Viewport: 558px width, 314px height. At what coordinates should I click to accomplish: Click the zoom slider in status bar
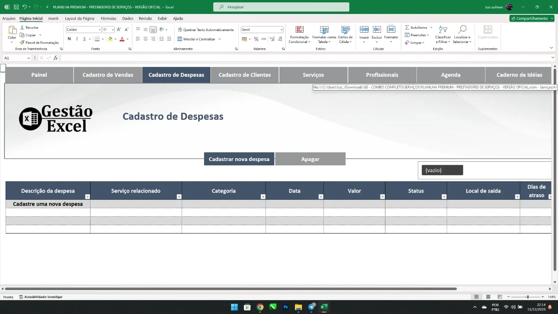coord(527,297)
